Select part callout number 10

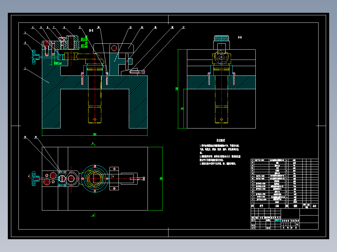98,27
